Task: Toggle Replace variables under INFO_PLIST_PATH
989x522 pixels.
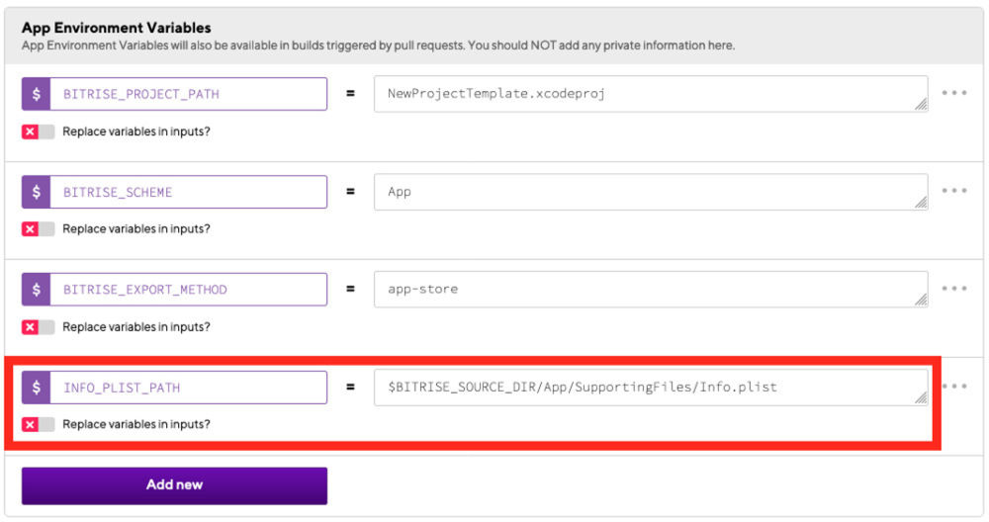Action: tap(38, 424)
